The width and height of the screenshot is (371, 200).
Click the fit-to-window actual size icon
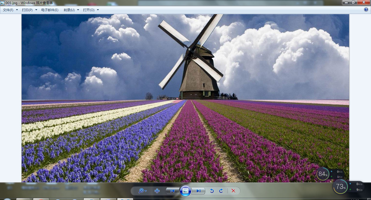157,191
